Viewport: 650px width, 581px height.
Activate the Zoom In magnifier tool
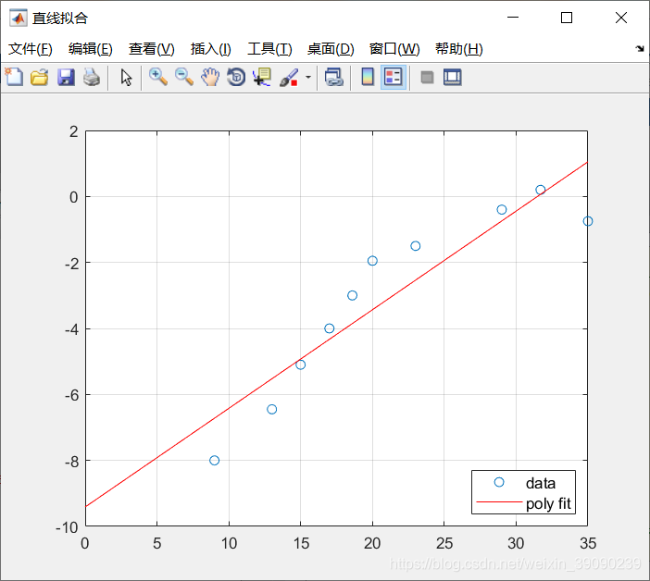(x=158, y=77)
